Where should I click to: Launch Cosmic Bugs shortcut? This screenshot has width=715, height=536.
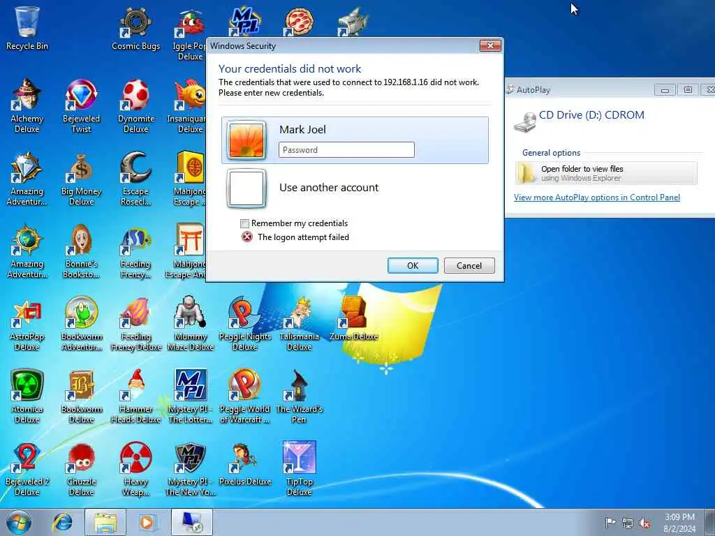point(136,28)
